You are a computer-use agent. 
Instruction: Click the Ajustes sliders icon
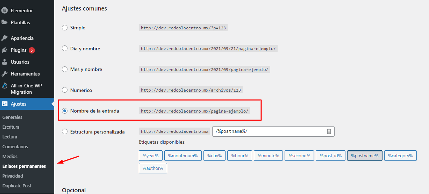point(5,104)
